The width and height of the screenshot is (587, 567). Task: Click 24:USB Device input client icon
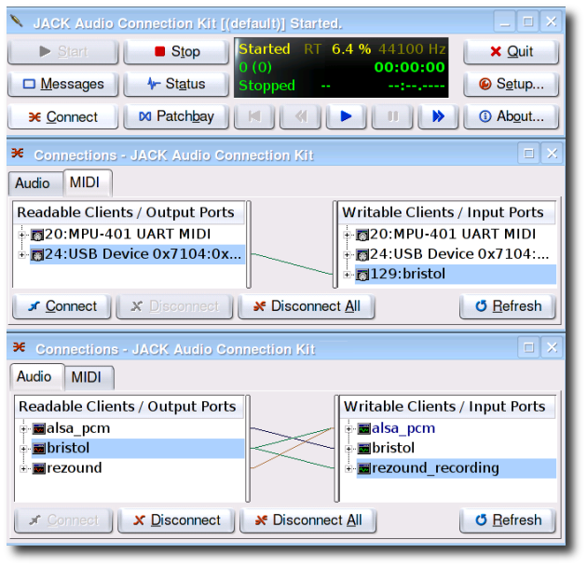362,255
